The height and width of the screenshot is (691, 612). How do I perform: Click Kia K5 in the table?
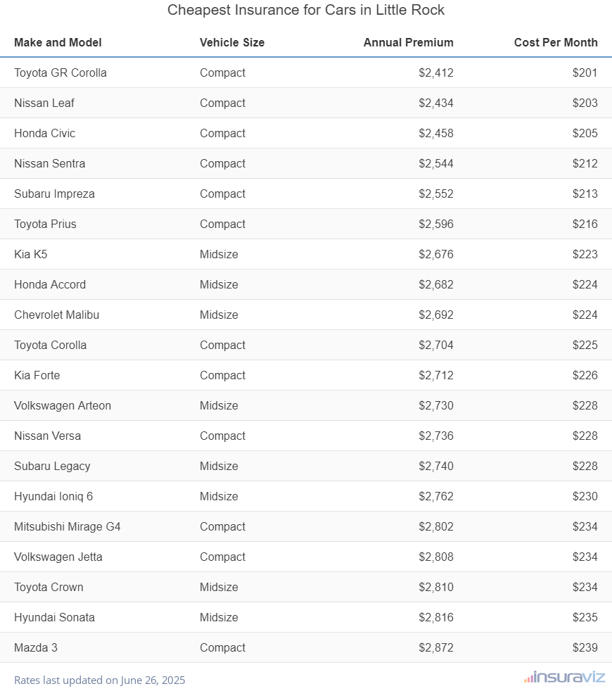click(31, 254)
